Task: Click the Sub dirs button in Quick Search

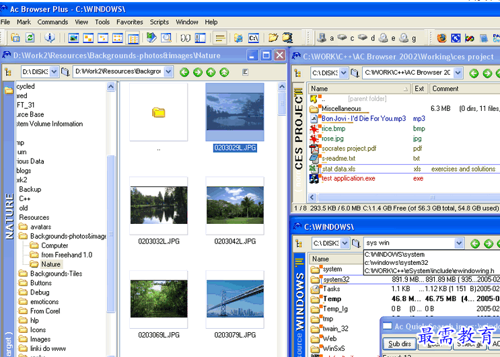Action: click(400, 344)
